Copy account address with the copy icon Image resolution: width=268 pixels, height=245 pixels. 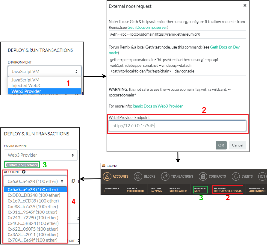click(73, 181)
